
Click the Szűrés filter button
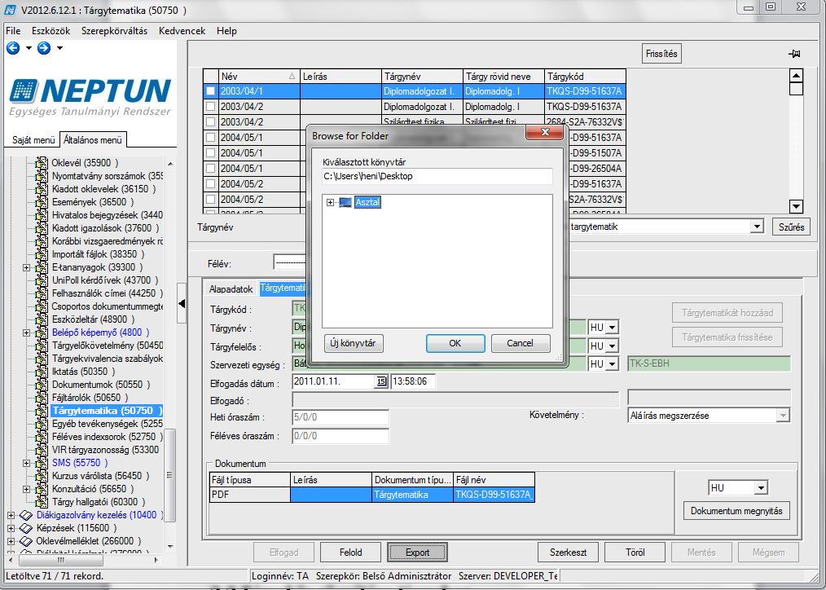[791, 227]
